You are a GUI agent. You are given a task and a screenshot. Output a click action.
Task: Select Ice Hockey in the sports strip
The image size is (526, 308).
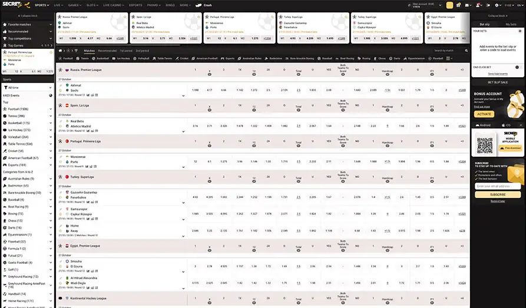pyautogui.click(x=121, y=58)
